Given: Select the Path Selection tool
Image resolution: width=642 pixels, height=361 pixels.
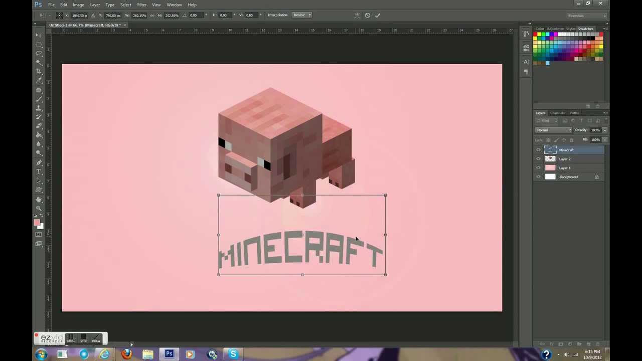Looking at the screenshot, I should [39, 180].
